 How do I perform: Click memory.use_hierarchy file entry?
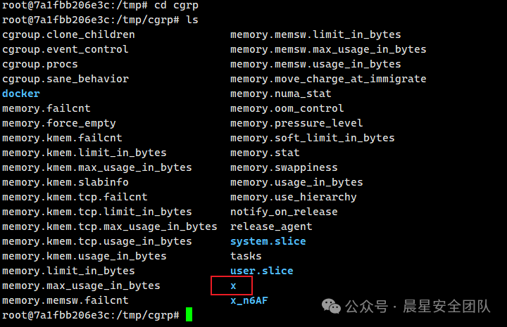(293, 197)
